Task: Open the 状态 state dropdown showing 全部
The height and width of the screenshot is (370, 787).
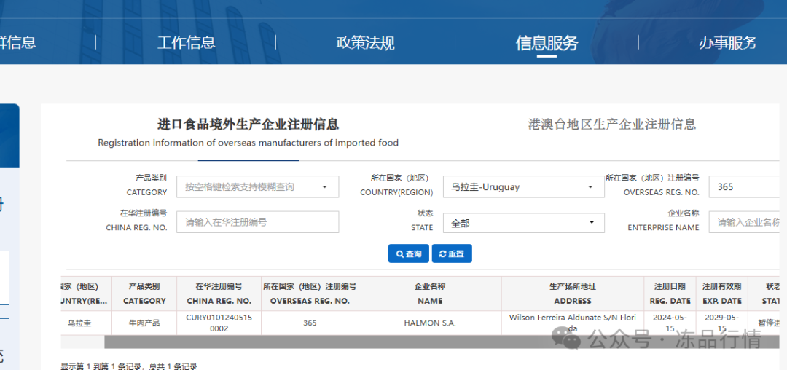Action: point(523,223)
